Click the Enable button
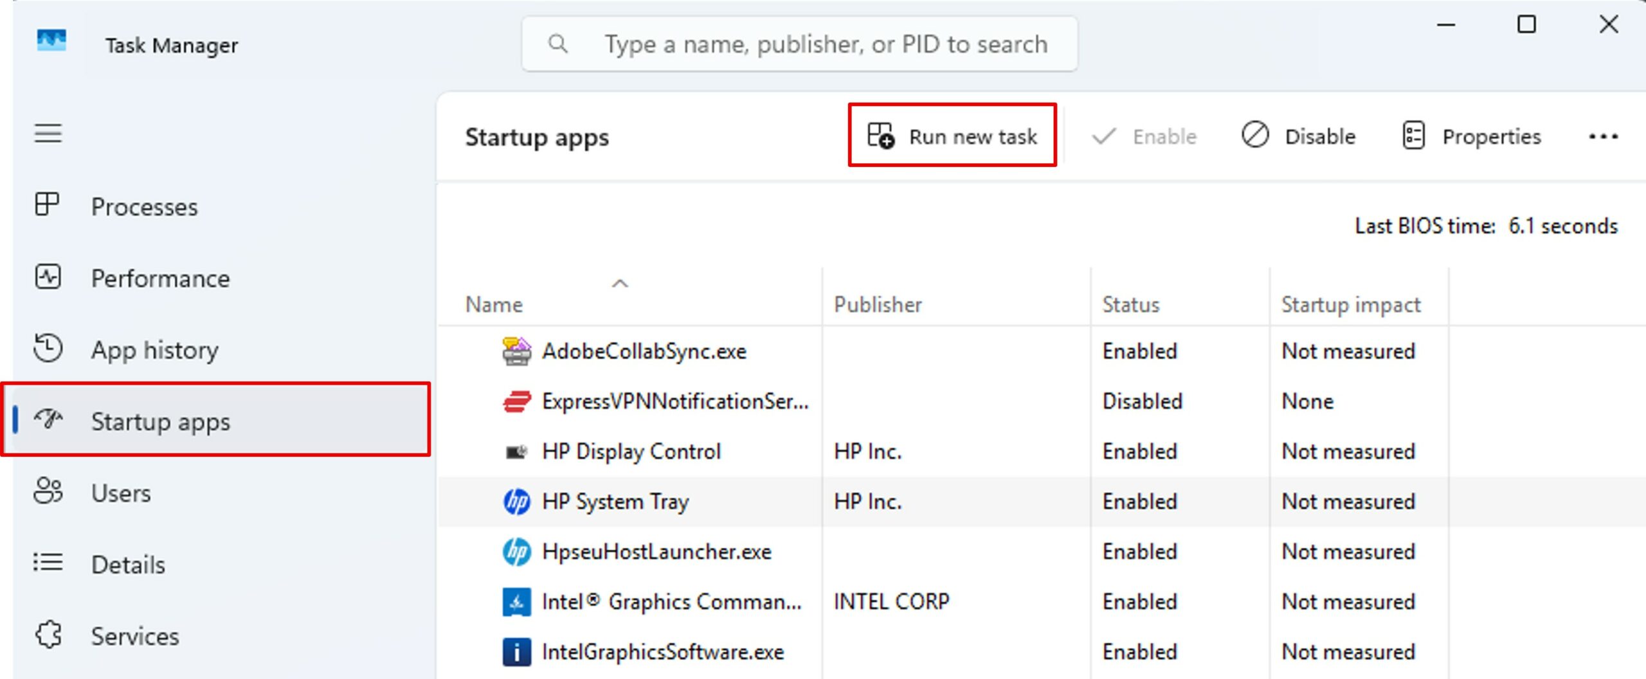 (1144, 136)
